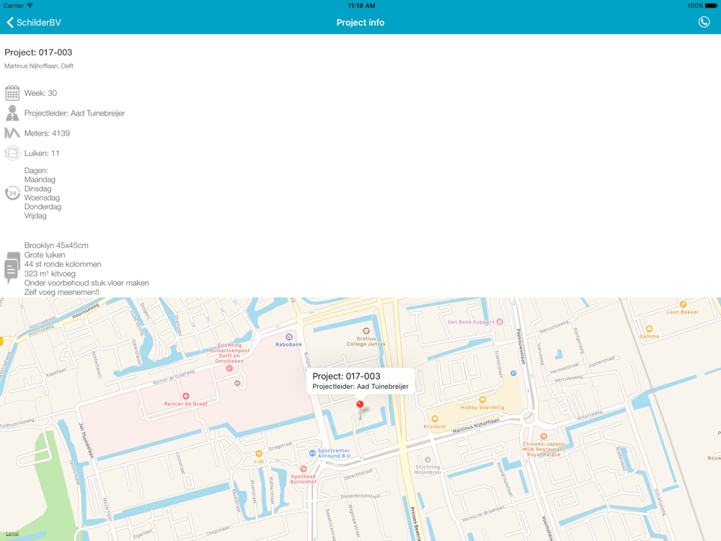Select the red map pin

(360, 405)
